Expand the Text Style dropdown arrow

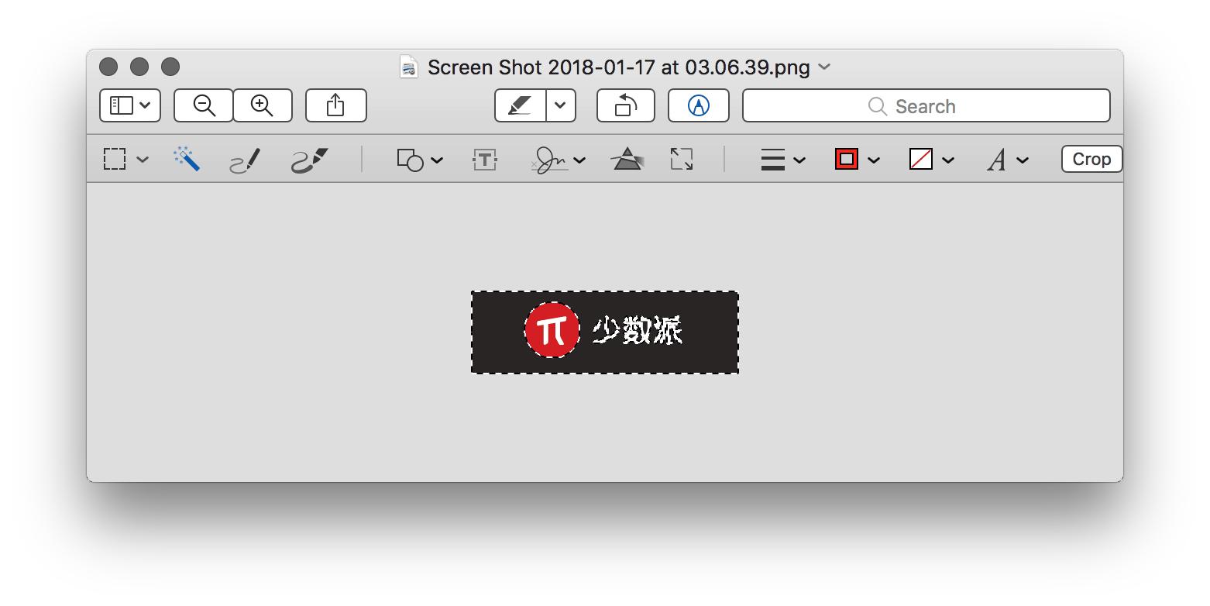[1023, 160]
